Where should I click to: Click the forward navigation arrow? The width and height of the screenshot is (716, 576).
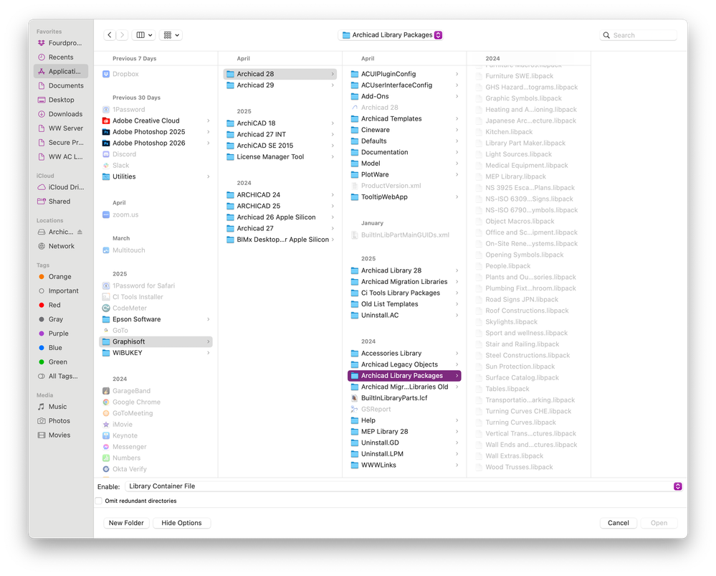(122, 34)
